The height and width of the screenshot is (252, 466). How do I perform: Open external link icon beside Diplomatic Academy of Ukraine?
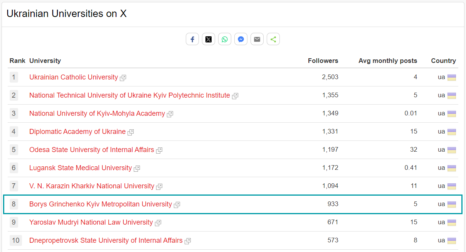pos(131,132)
